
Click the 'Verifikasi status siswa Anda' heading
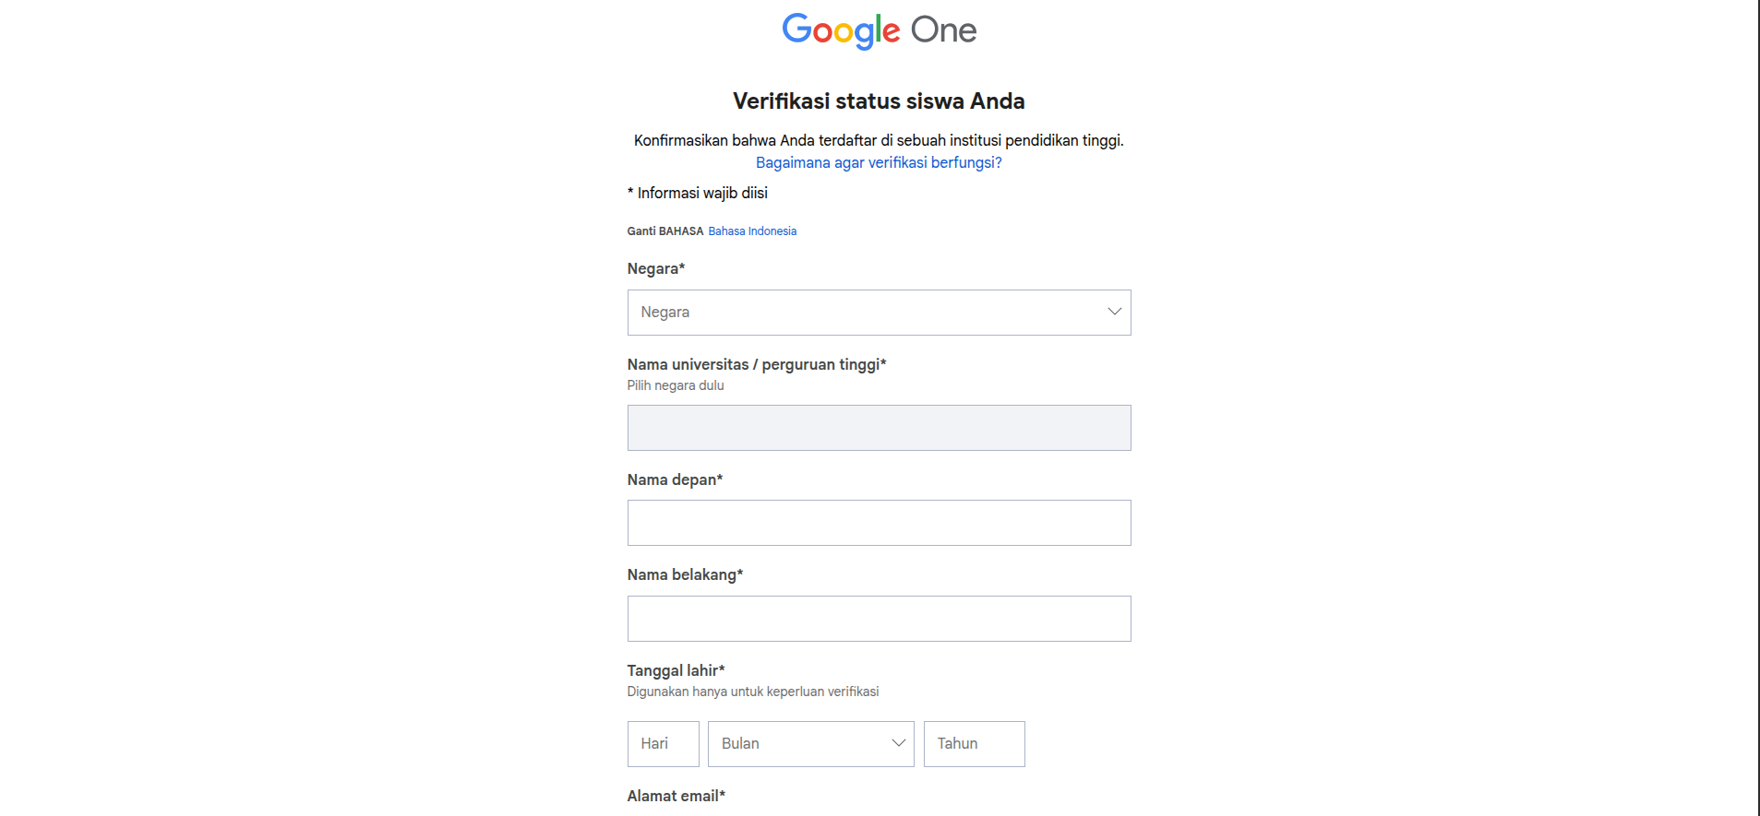point(879,101)
